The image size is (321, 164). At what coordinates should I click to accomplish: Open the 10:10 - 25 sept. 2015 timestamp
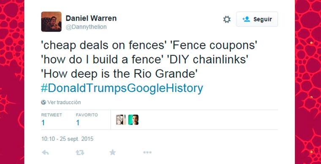[67, 139]
